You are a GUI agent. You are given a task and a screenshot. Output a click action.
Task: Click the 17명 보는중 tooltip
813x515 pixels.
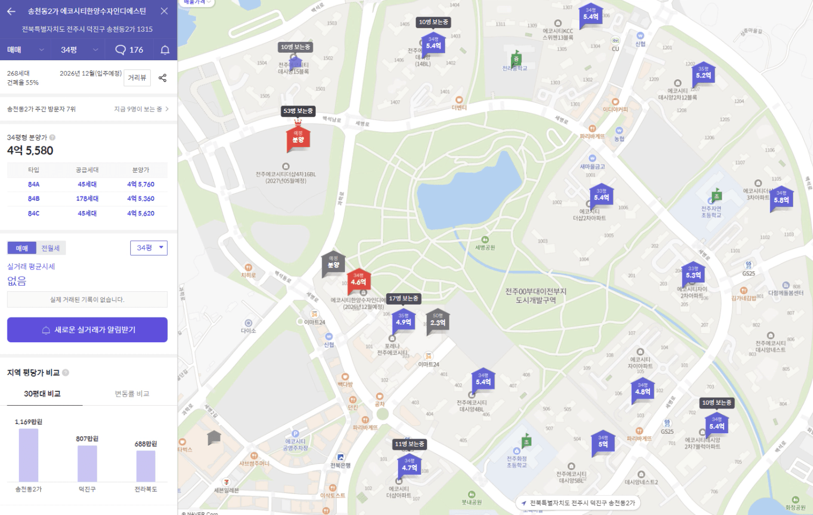click(x=404, y=298)
